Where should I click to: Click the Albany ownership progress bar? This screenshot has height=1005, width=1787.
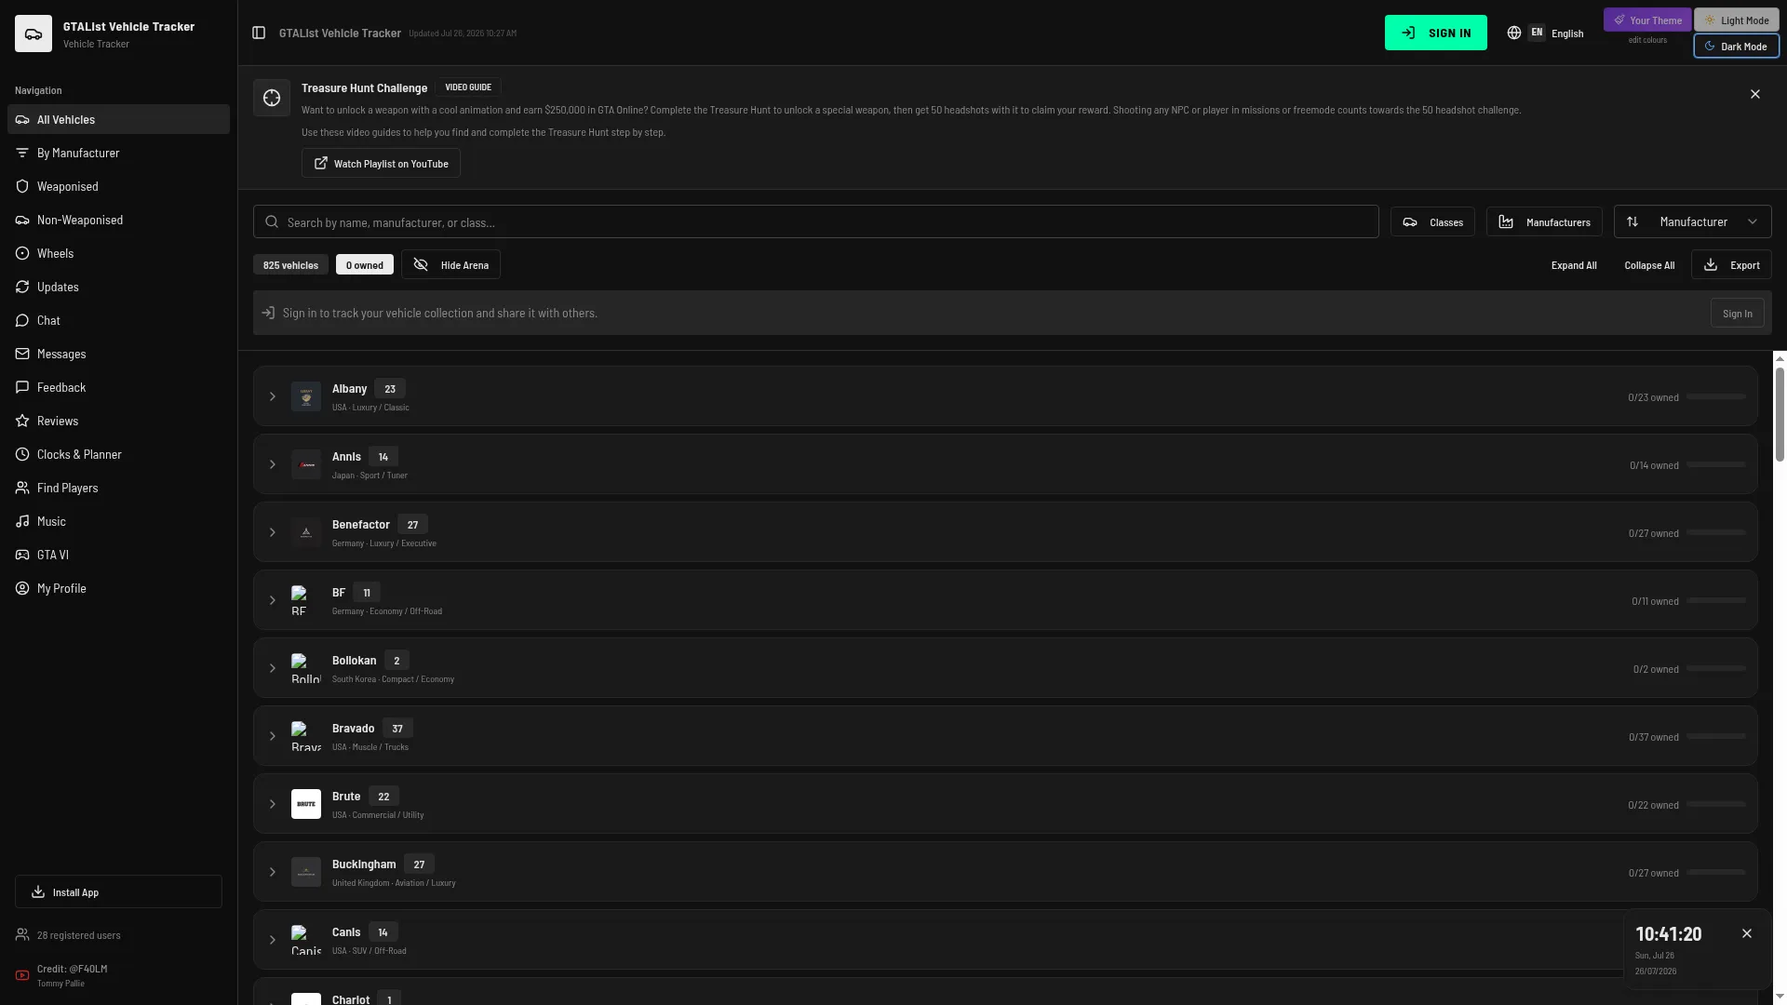point(1716,396)
